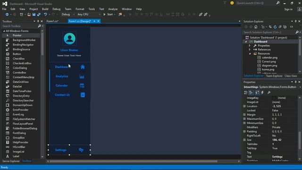This screenshot has height=170, width=302.
Task: Click the feedback smiley icon
Action: (x=232, y=3)
